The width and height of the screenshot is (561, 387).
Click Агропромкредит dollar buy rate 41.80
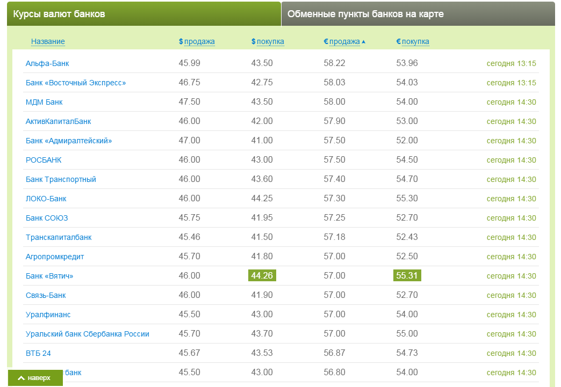262,256
